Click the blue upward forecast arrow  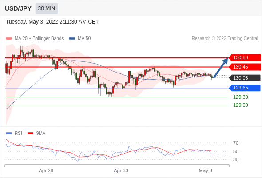(x=221, y=68)
